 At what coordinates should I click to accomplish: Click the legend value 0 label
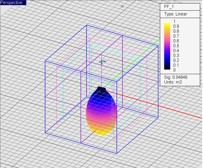174,70
